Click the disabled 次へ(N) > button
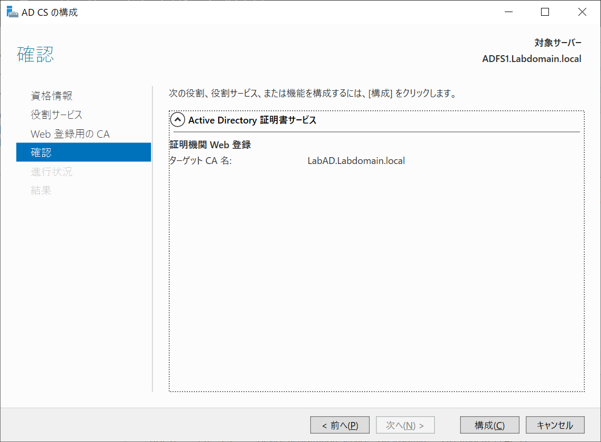 (405, 425)
